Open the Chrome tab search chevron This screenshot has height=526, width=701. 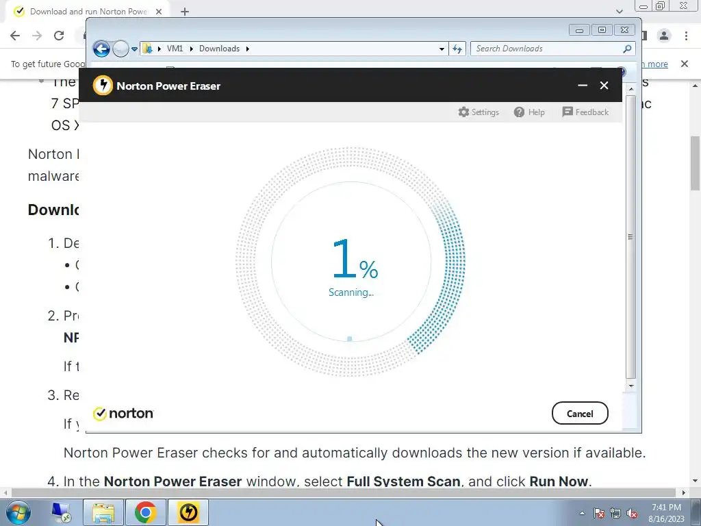619,12
